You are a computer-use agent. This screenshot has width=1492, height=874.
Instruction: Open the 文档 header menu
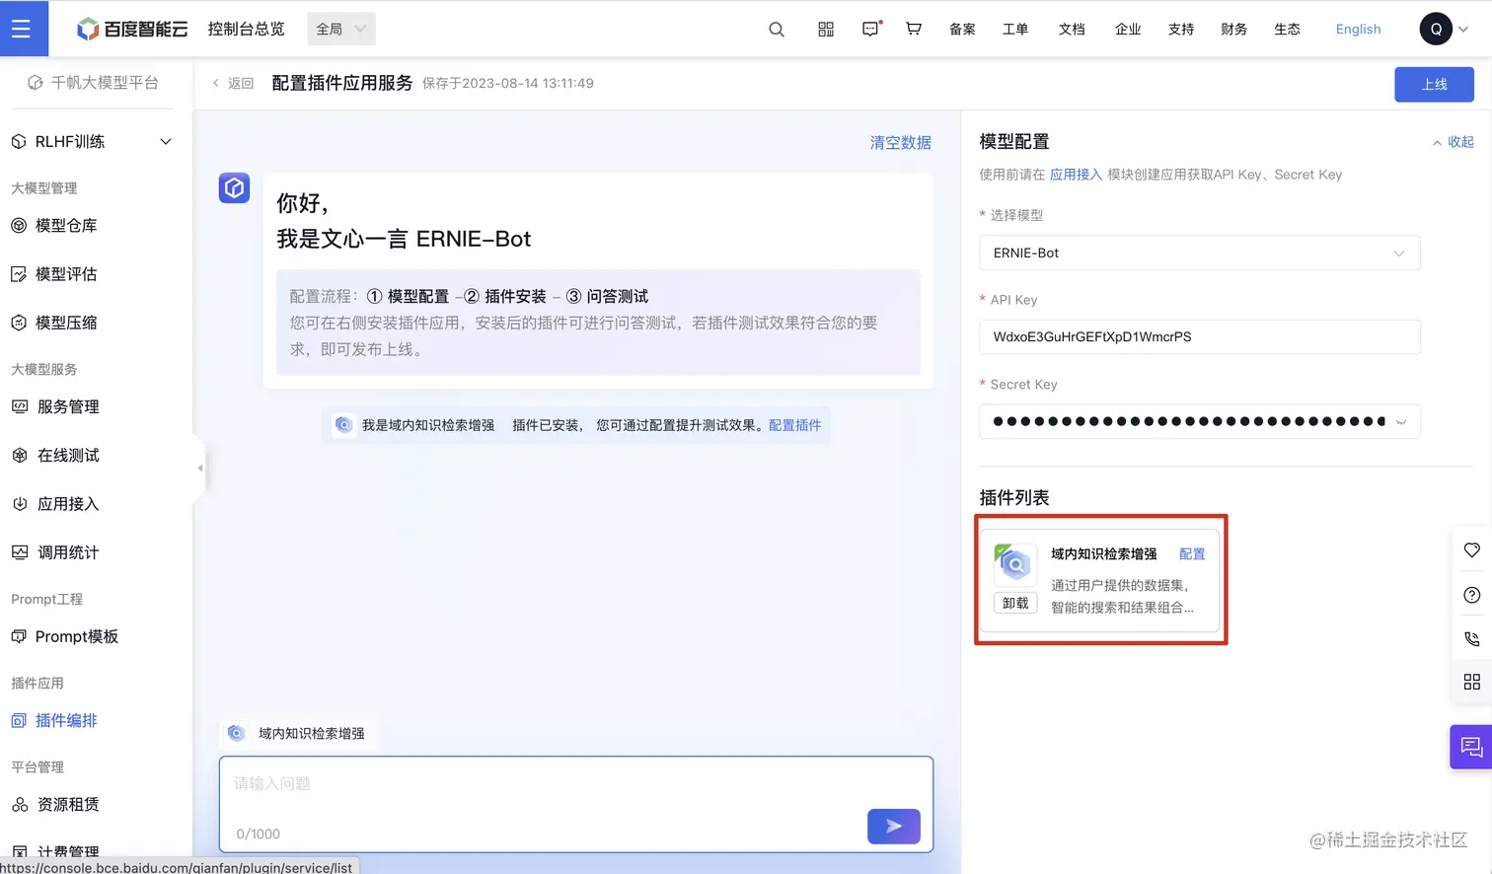click(x=1072, y=29)
